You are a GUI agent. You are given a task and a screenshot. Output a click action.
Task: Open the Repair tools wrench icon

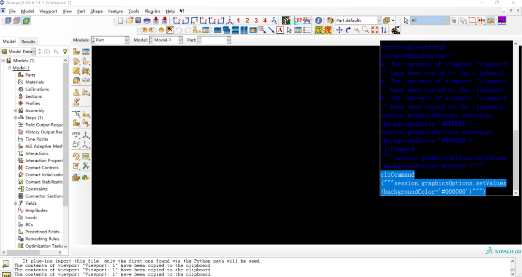pyautogui.click(x=86, y=166)
